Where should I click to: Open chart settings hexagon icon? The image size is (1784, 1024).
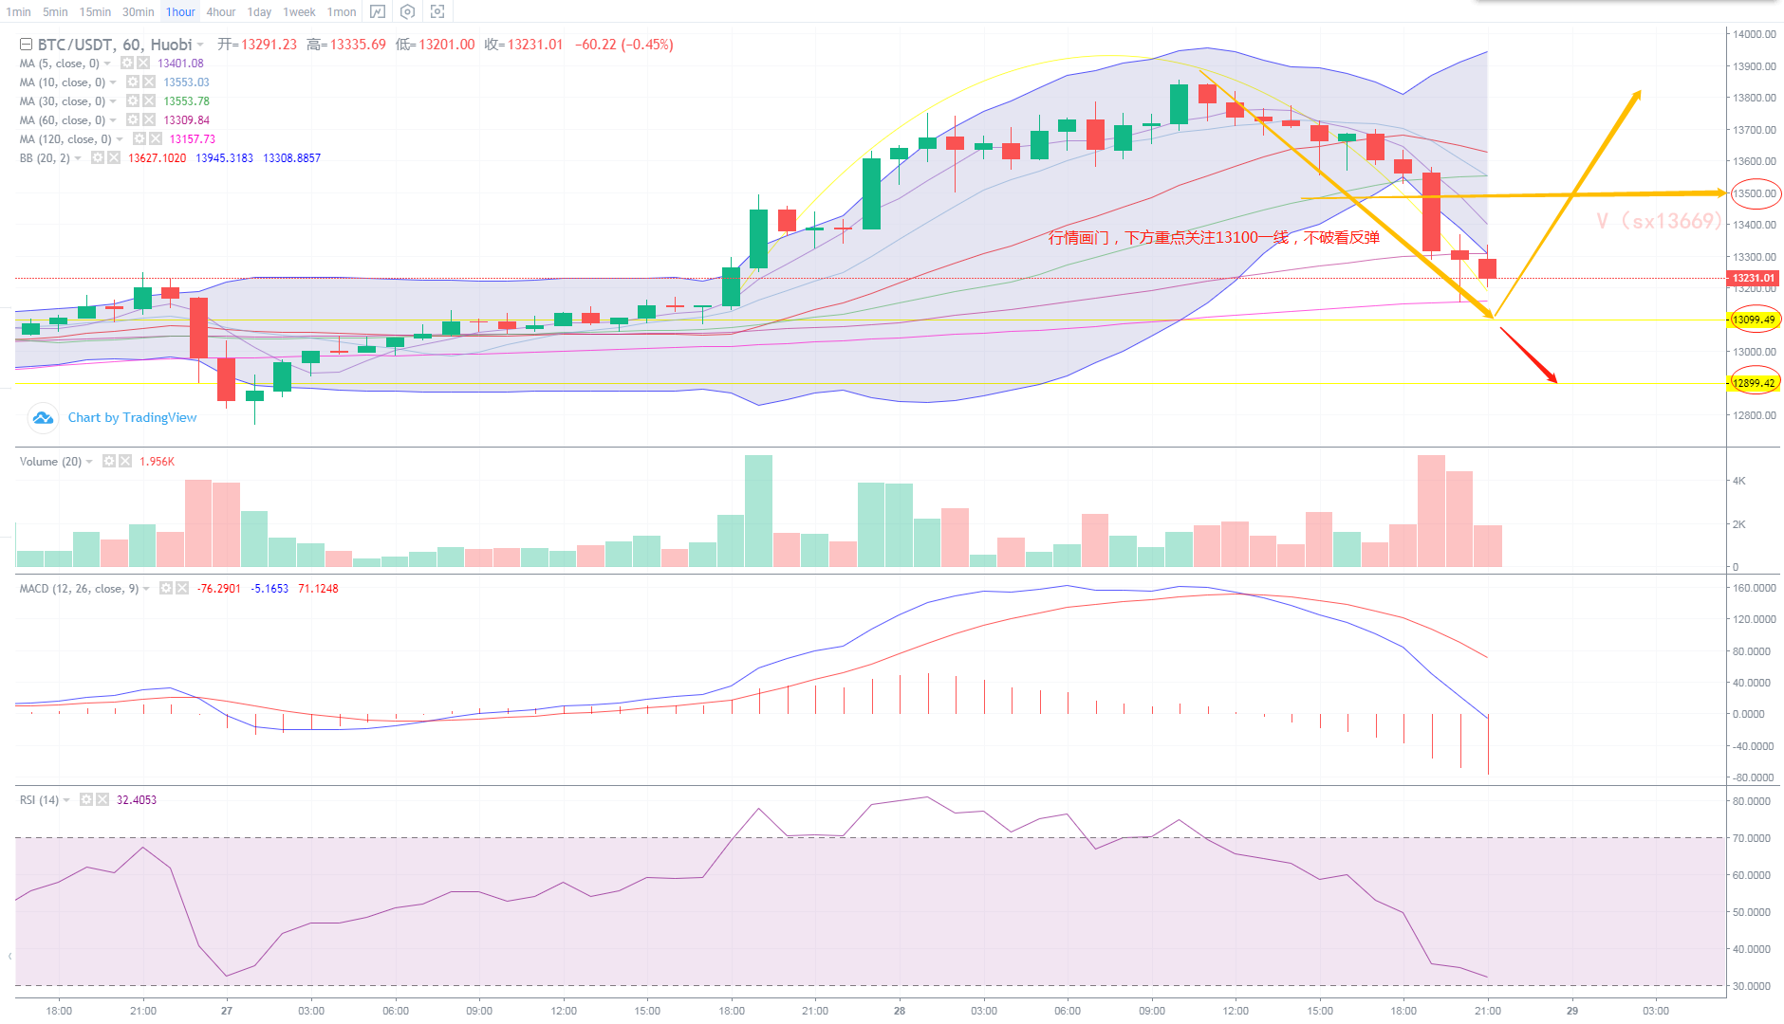point(407,12)
